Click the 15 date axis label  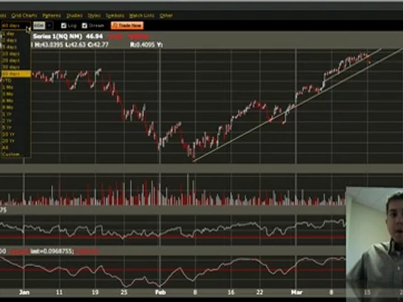click(x=367, y=292)
